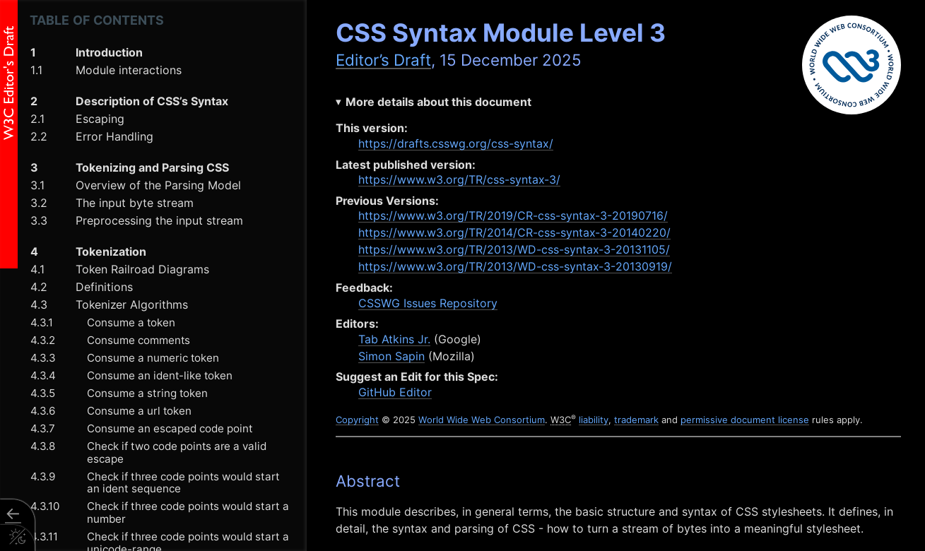Open the CSSWG Issues Repository
Image resolution: width=925 pixels, height=551 pixels.
tap(428, 303)
